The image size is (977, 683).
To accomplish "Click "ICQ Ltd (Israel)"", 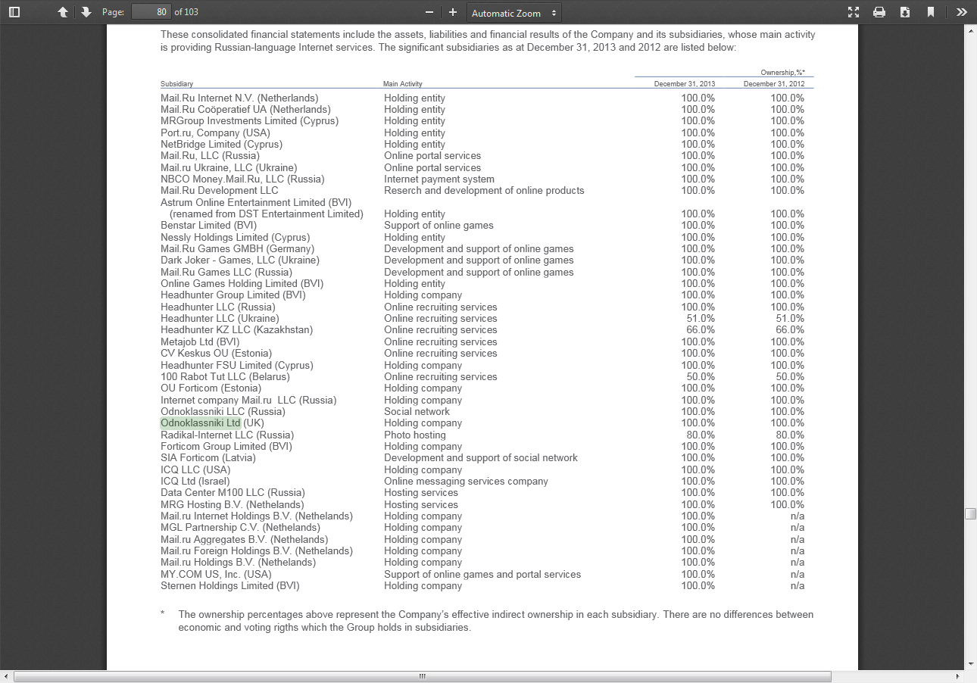I will click(x=195, y=482).
